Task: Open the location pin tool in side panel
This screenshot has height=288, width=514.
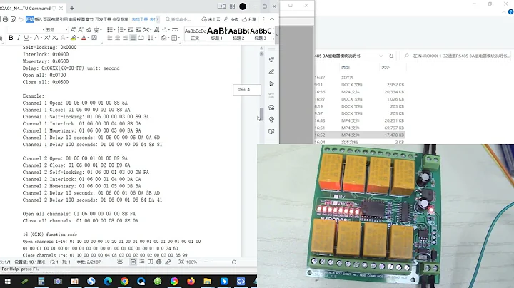Action: 271,120
